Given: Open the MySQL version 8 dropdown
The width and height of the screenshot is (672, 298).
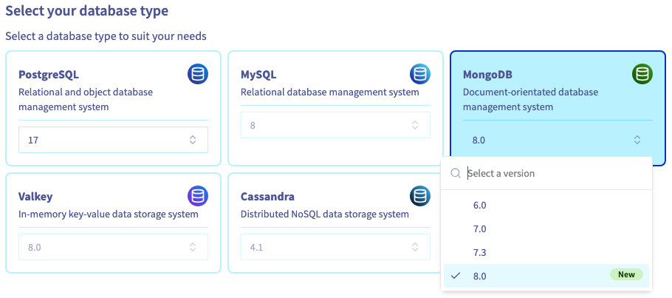Looking at the screenshot, I should pos(335,125).
